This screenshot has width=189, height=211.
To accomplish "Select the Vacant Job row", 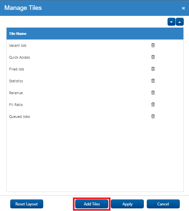I will click(95, 45).
